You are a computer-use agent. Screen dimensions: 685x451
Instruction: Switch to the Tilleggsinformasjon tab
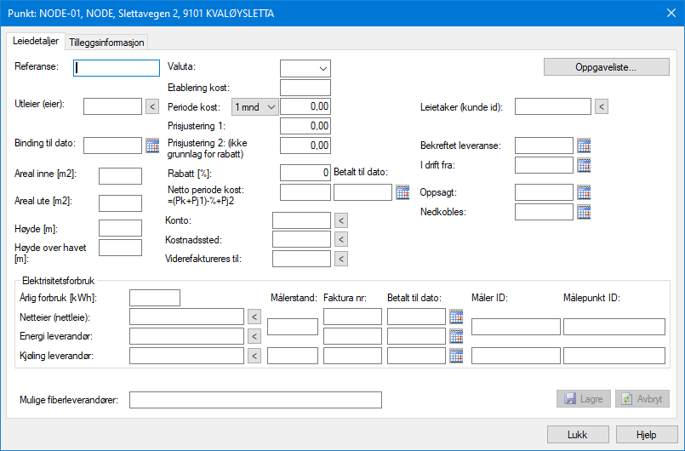[x=106, y=43]
